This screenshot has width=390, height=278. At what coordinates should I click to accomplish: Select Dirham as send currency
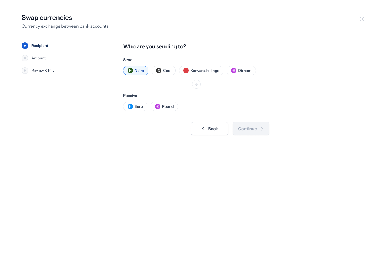pos(241,71)
